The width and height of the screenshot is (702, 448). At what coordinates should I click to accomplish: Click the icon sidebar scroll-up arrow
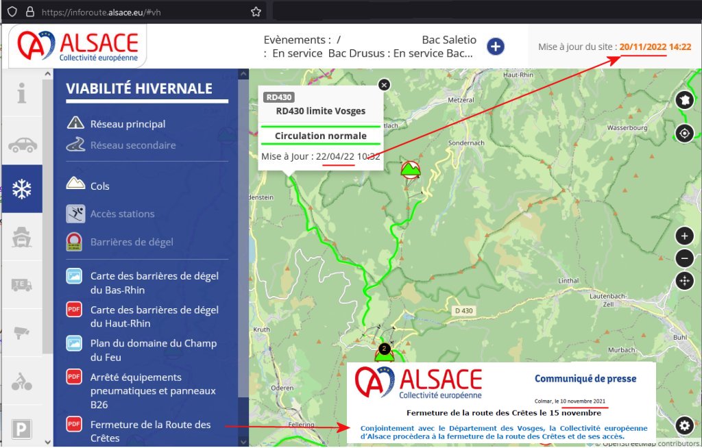(x=48, y=73)
